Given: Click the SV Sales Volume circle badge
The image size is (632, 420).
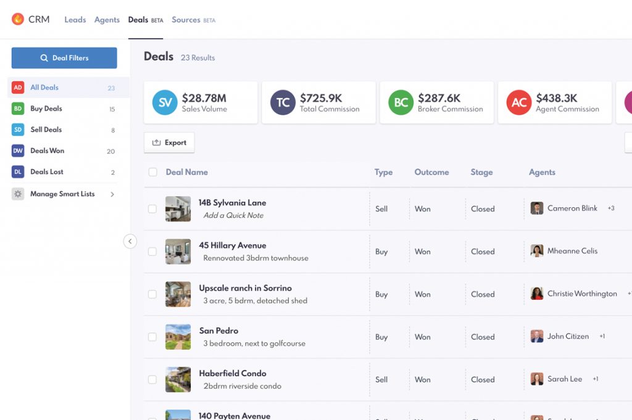Looking at the screenshot, I should pos(165,102).
